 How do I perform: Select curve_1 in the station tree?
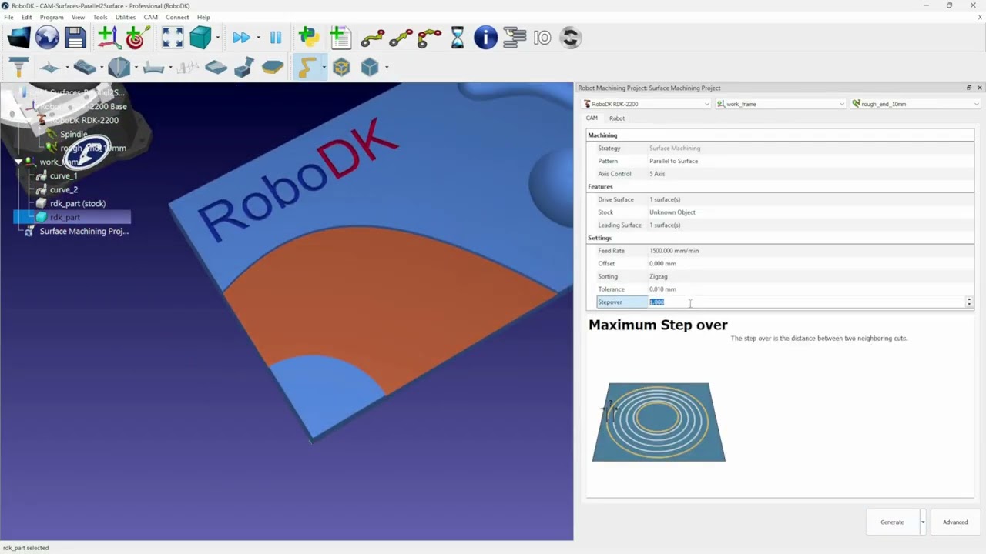(x=63, y=175)
